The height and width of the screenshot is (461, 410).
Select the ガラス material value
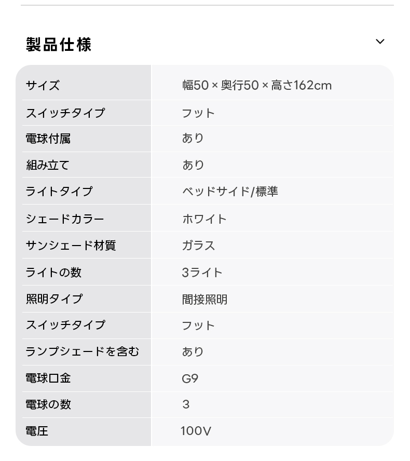199,246
